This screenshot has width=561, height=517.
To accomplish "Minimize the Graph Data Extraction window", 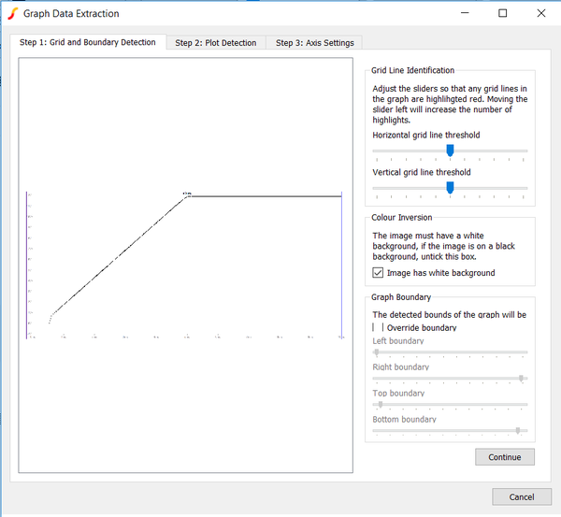I will pyautogui.click(x=463, y=14).
